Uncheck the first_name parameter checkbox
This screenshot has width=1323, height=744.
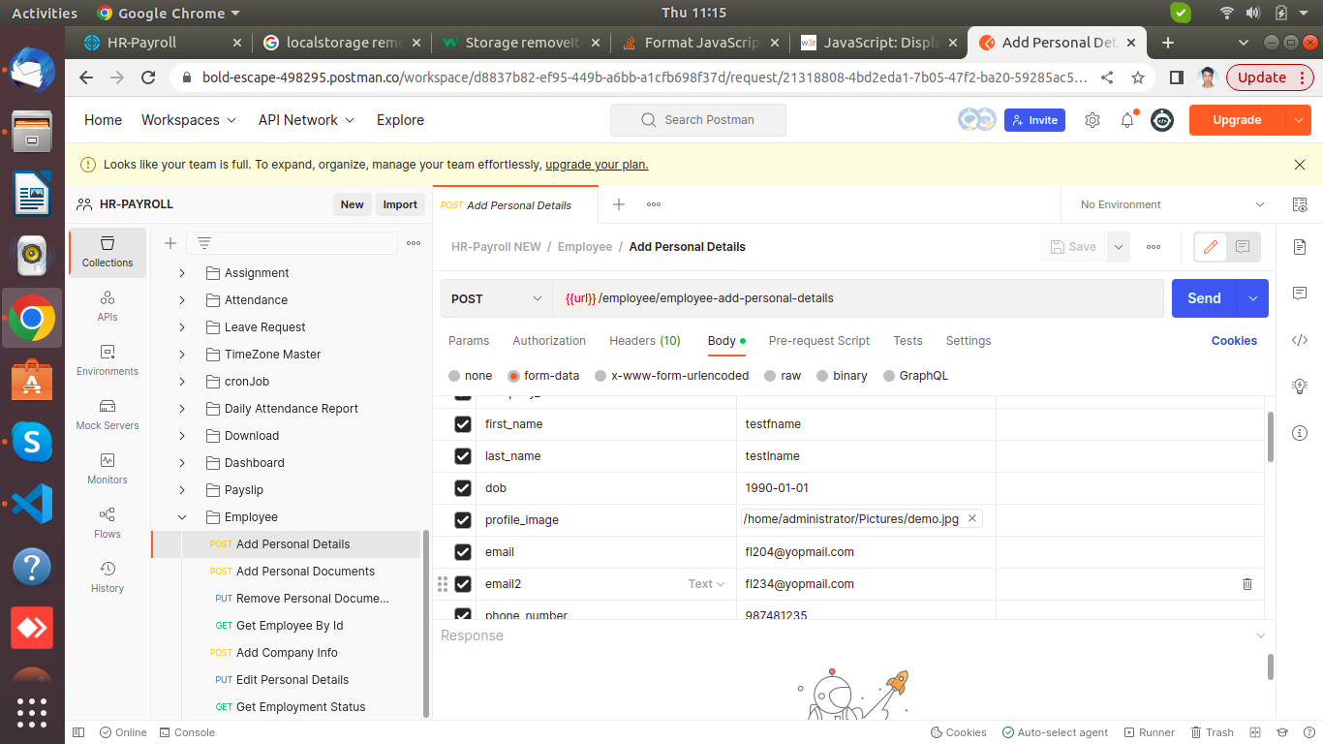[x=463, y=424]
